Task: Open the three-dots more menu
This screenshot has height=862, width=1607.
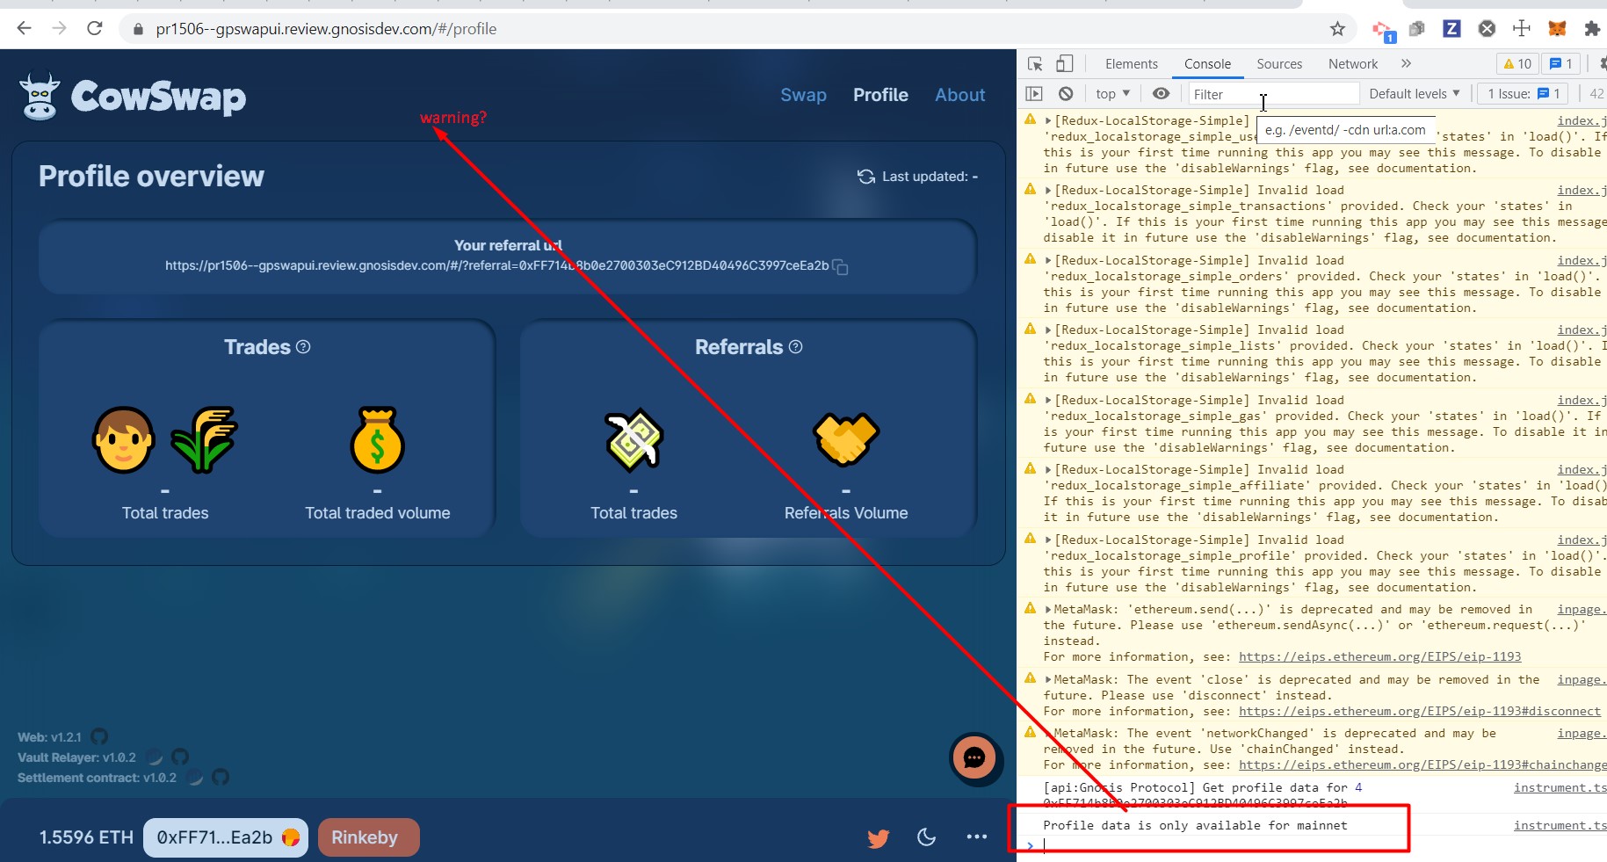Action: point(977,837)
